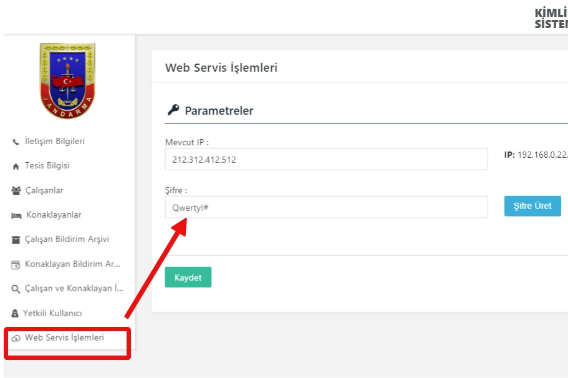Open Web Servis İşlemleri in the sidebar
This screenshot has height=378, width=568.
64,338
